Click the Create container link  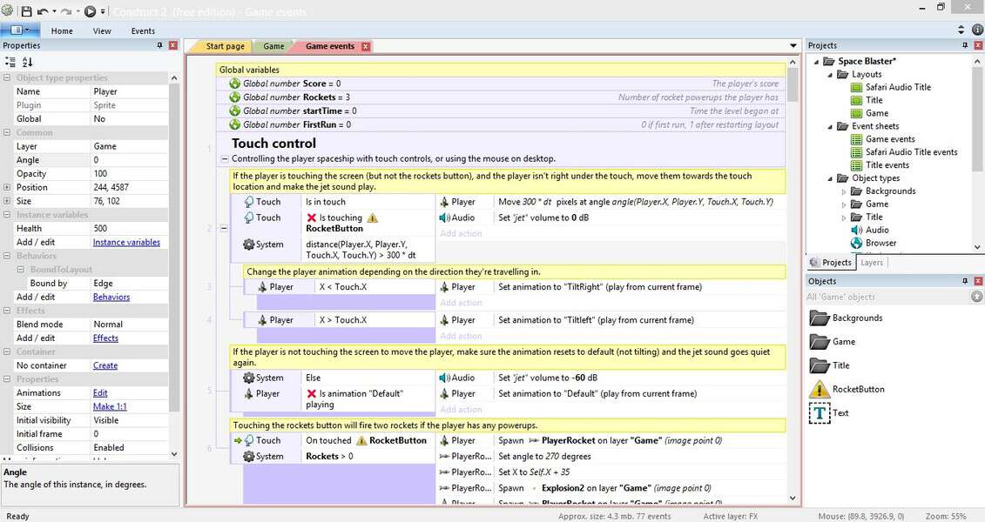point(105,365)
